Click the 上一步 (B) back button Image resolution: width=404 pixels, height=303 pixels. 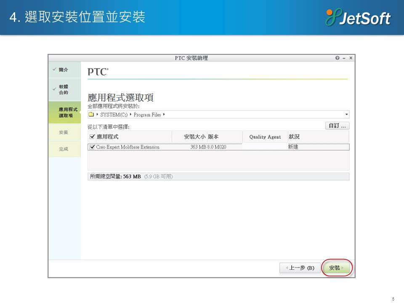299,268
